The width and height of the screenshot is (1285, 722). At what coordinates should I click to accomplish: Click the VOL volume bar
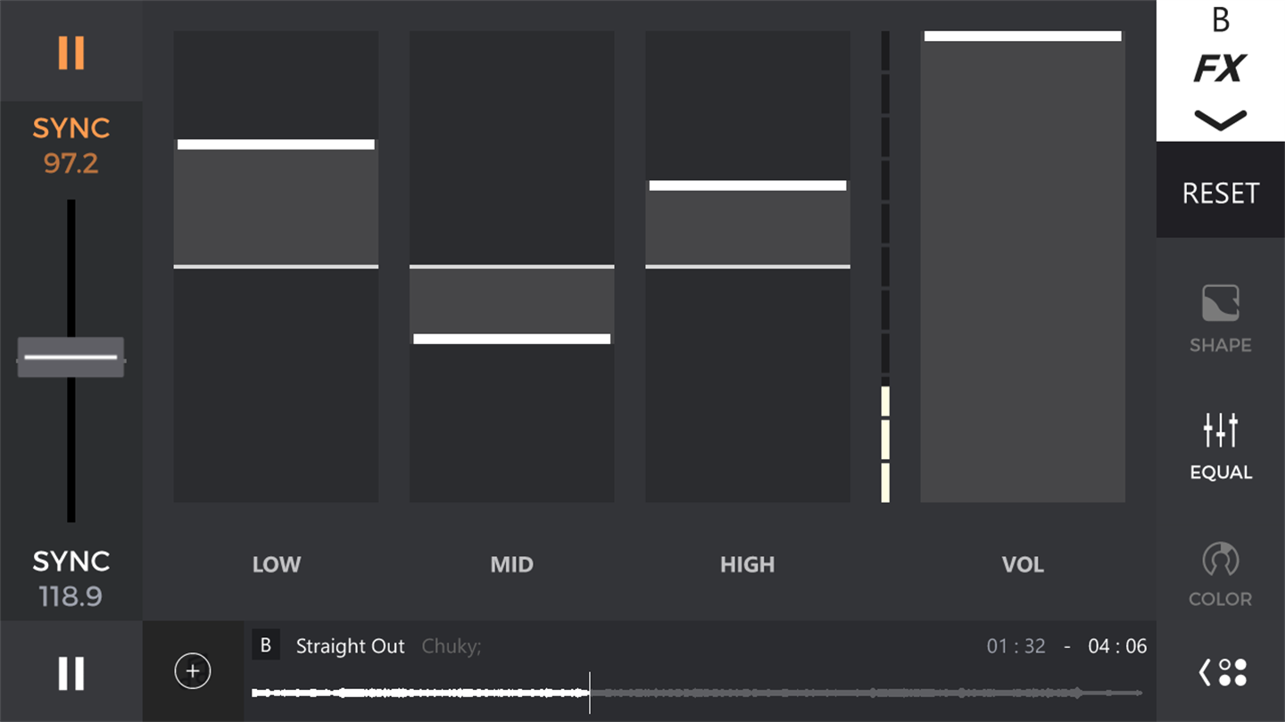(x=1023, y=267)
